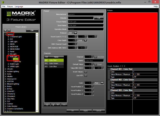
Task: Click the Cancel button
Action: pyautogui.click(x=99, y=111)
